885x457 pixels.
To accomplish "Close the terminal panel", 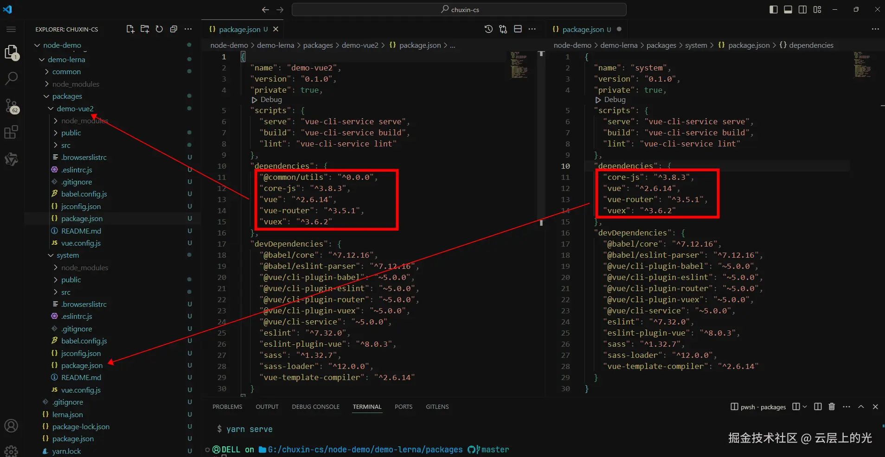I will pyautogui.click(x=875, y=406).
